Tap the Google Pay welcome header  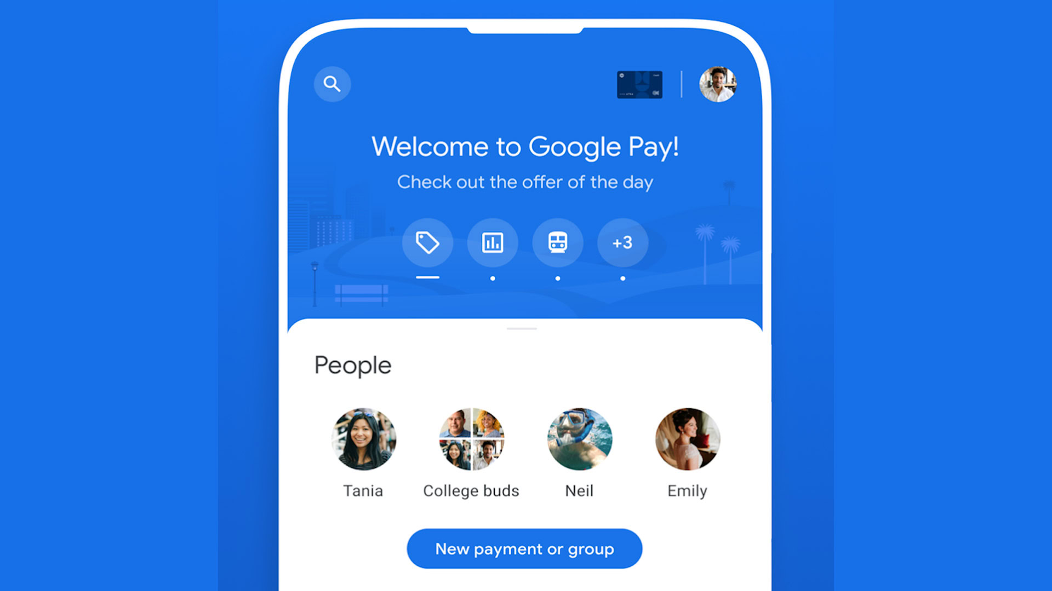524,147
